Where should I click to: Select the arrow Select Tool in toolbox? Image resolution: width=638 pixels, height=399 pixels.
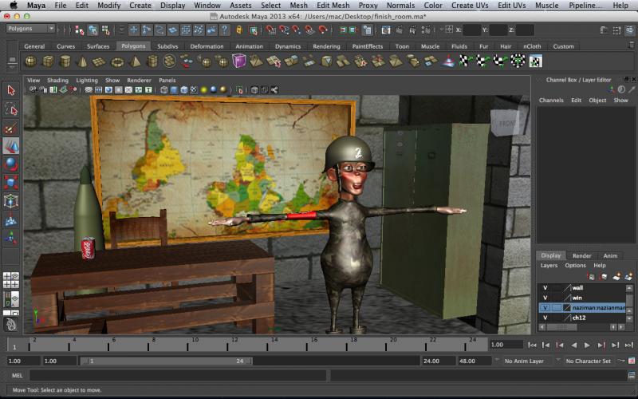point(11,90)
